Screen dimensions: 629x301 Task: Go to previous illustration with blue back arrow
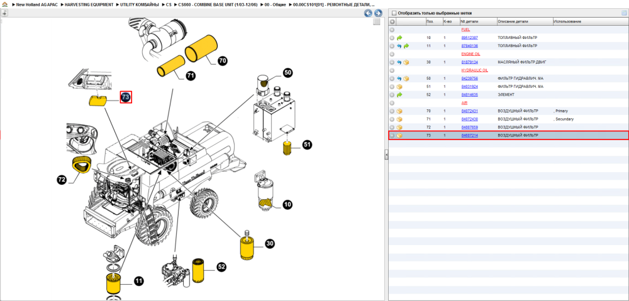pos(368,13)
